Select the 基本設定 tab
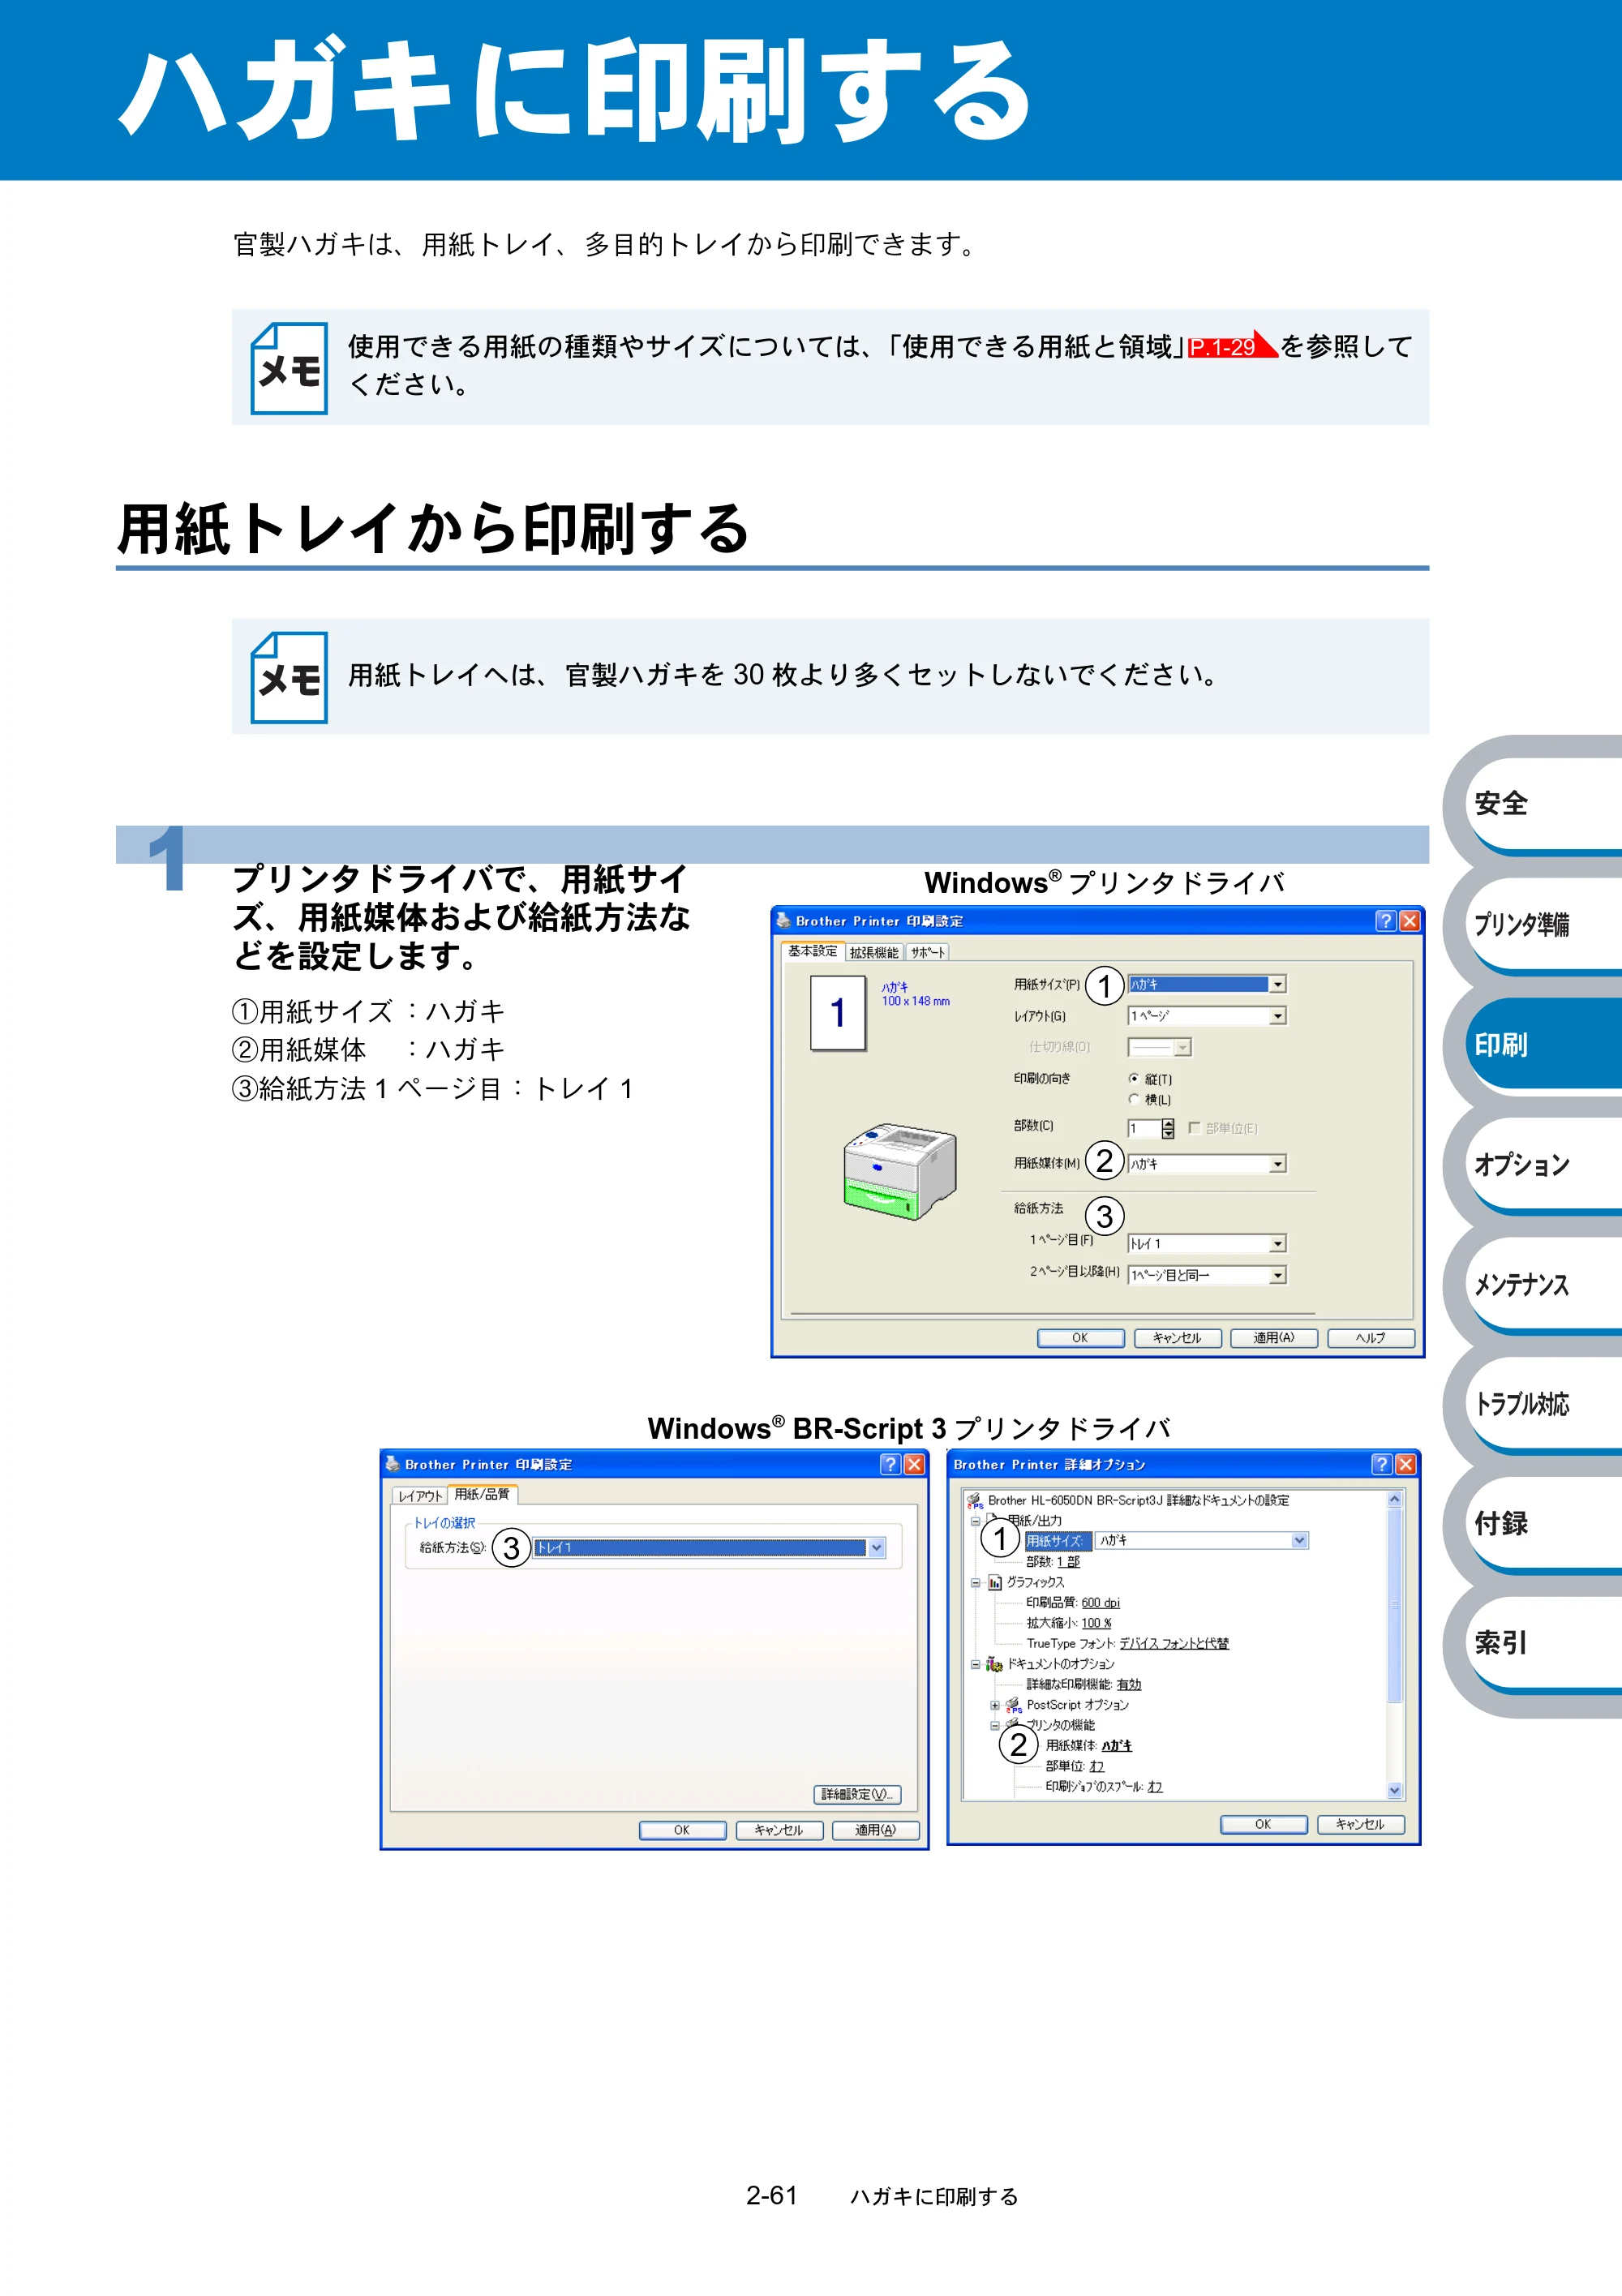 tap(812, 950)
